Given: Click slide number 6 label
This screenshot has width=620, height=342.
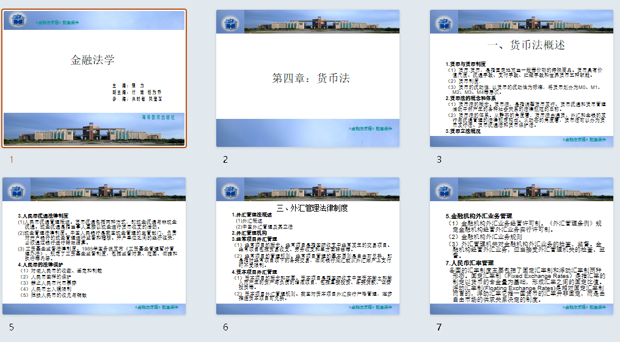Looking at the screenshot, I should tap(225, 327).
